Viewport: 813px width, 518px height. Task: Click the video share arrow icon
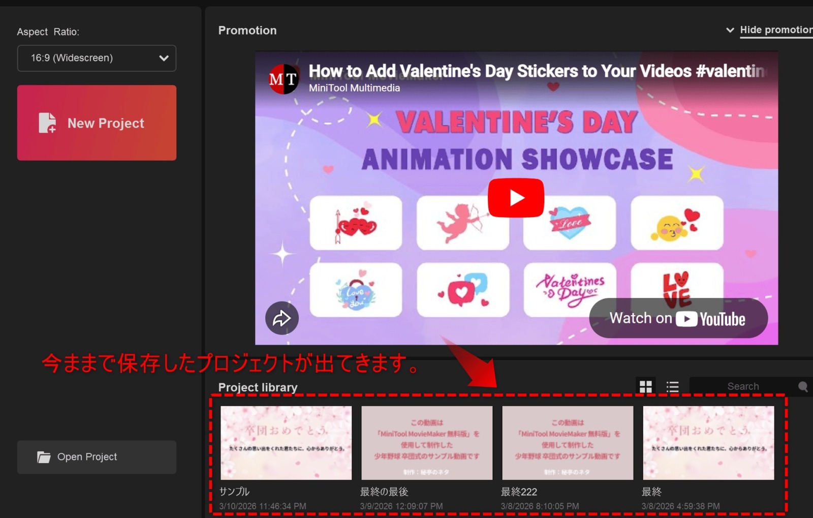click(x=282, y=318)
